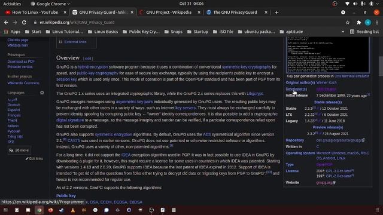Open Chrome's three-dot menu
Viewport: 383px width, 215px height.
click(377, 23)
